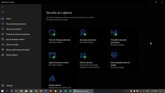Go to Account protection in the sidebar
Image resolution: width=165 pixels, height=93 pixels.
coord(21,29)
